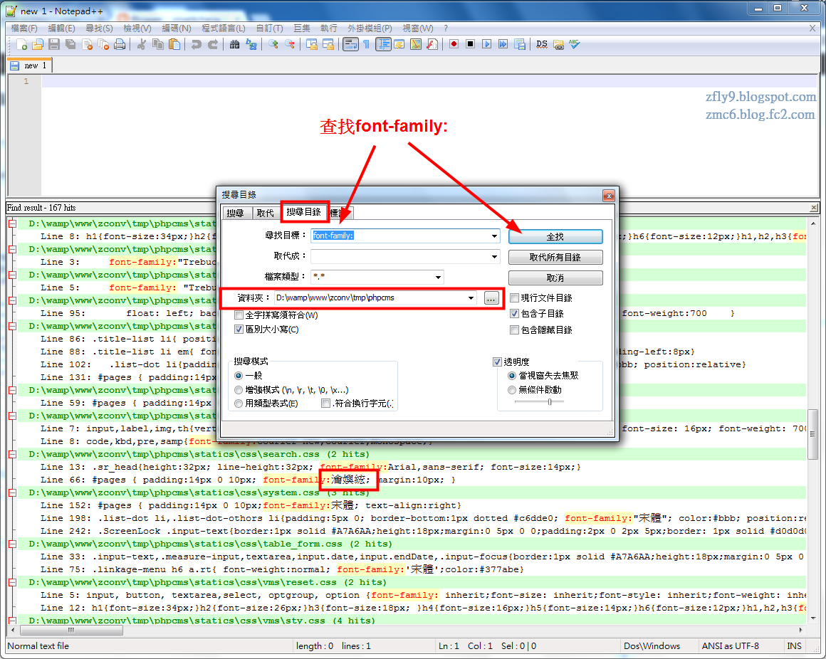Screen dimensions: 826x659
Task: Click the 取代所有目錄 Replace in Files button
Action: (x=555, y=257)
